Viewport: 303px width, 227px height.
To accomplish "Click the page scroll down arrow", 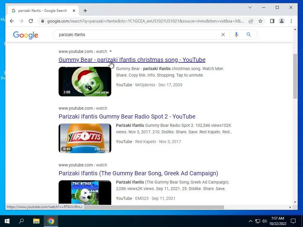I will (295, 202).
